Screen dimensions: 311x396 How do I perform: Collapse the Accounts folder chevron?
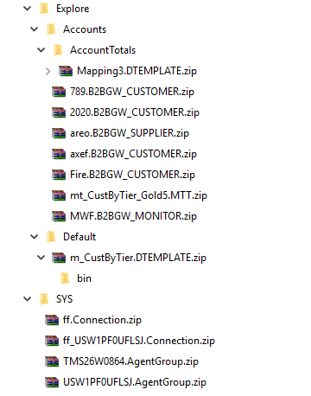click(35, 29)
